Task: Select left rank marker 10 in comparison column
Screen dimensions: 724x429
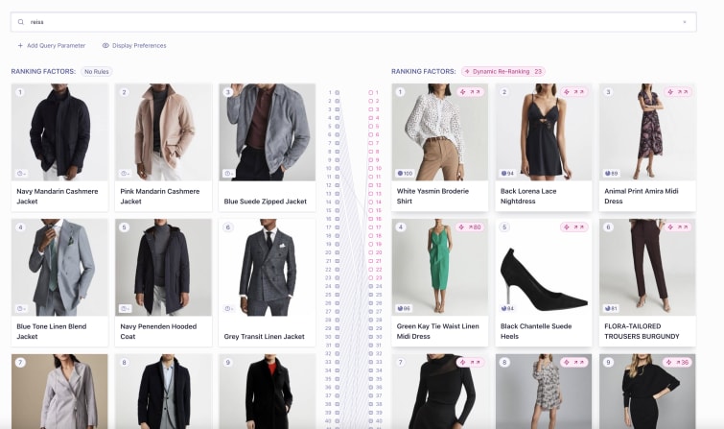Action: (337, 168)
